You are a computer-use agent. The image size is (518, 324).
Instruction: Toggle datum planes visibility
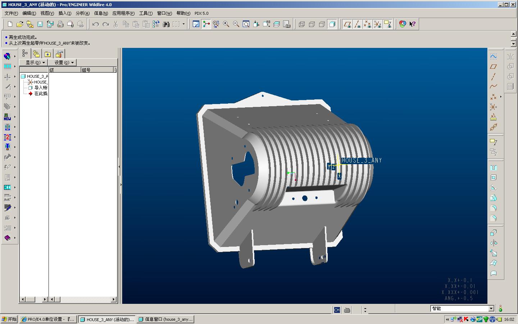pos(347,24)
